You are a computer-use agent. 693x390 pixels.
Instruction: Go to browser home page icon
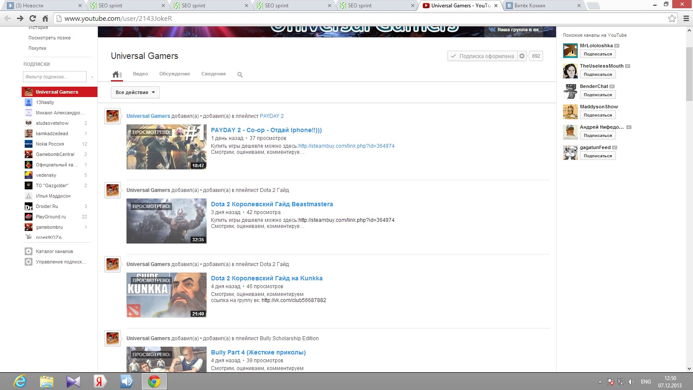click(x=45, y=18)
